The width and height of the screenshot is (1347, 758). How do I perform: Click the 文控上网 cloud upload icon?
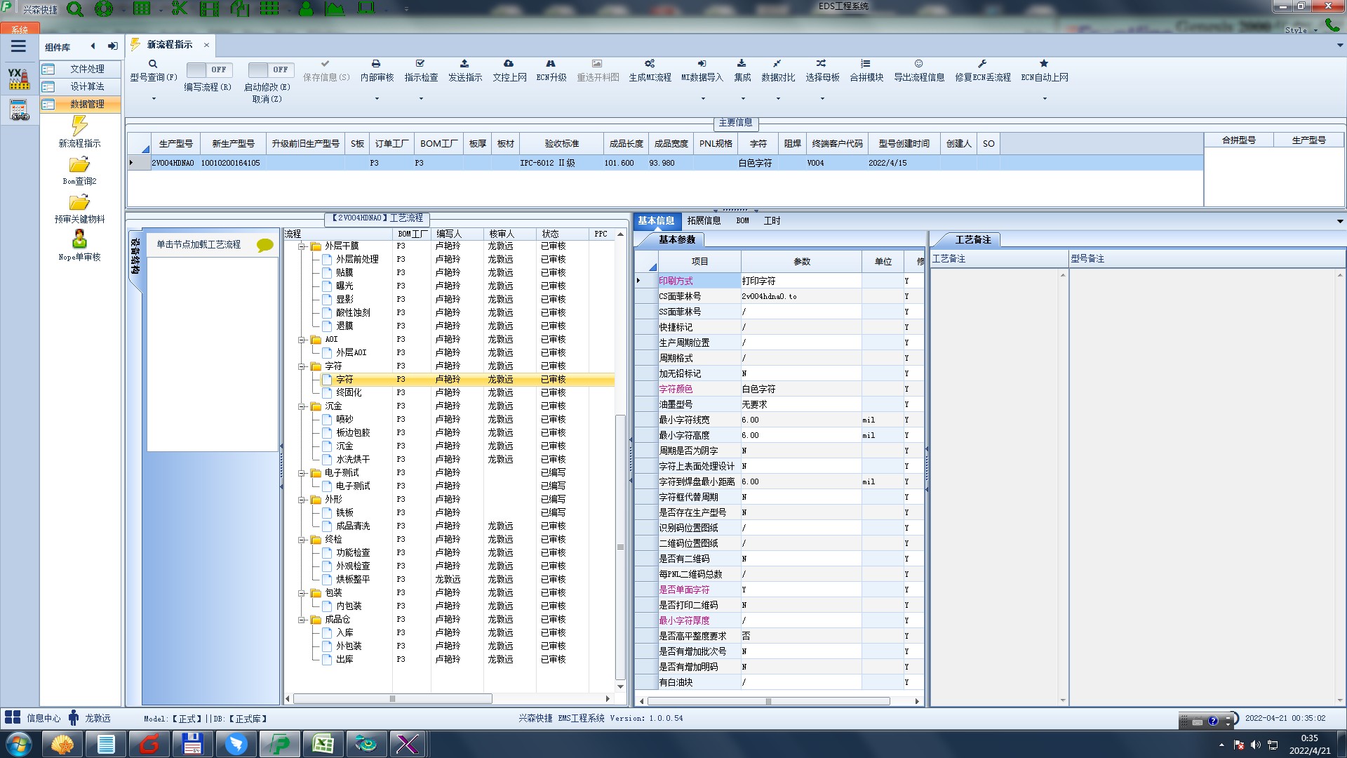point(509,64)
